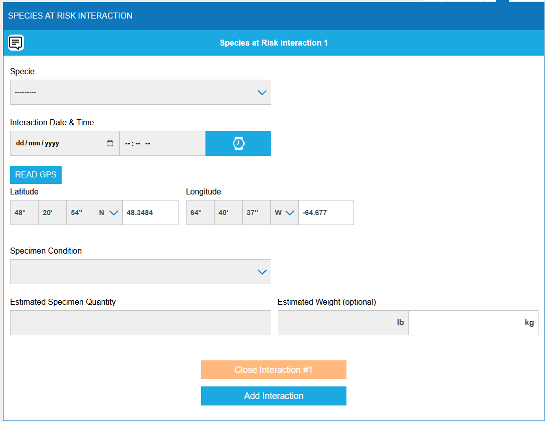Open the comment note icon
This screenshot has width=545, height=422.
(x=16, y=43)
